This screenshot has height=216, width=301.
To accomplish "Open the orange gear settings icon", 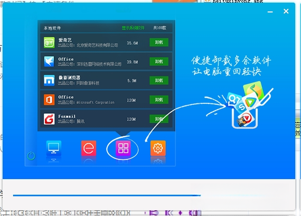I will coord(158,148).
